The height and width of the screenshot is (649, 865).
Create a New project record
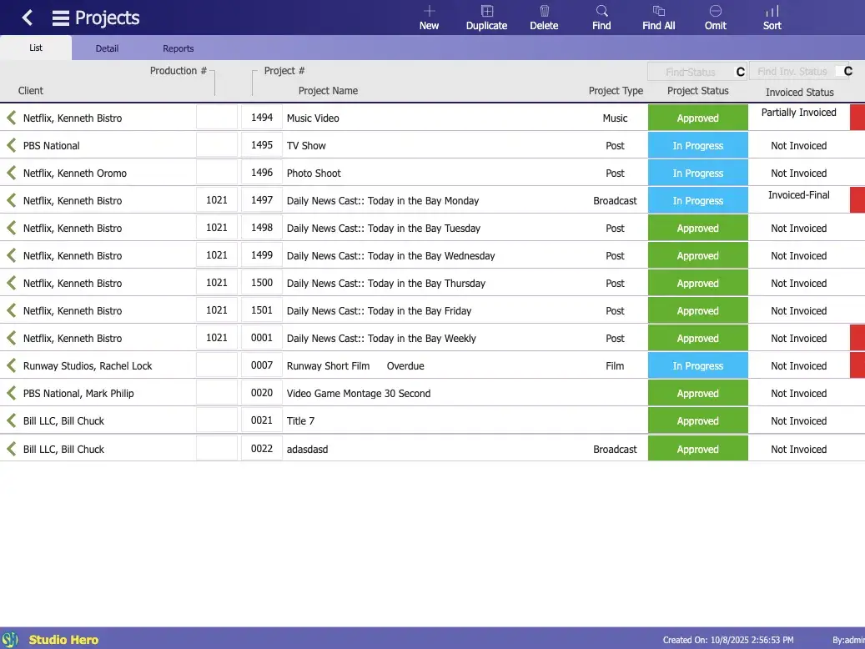[x=429, y=18]
